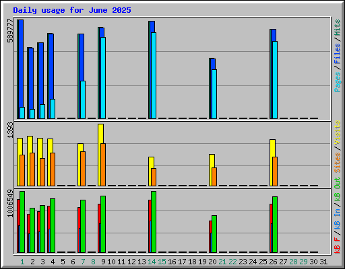Click the Pages legend label
This screenshot has height=269, width=345.
(x=338, y=82)
